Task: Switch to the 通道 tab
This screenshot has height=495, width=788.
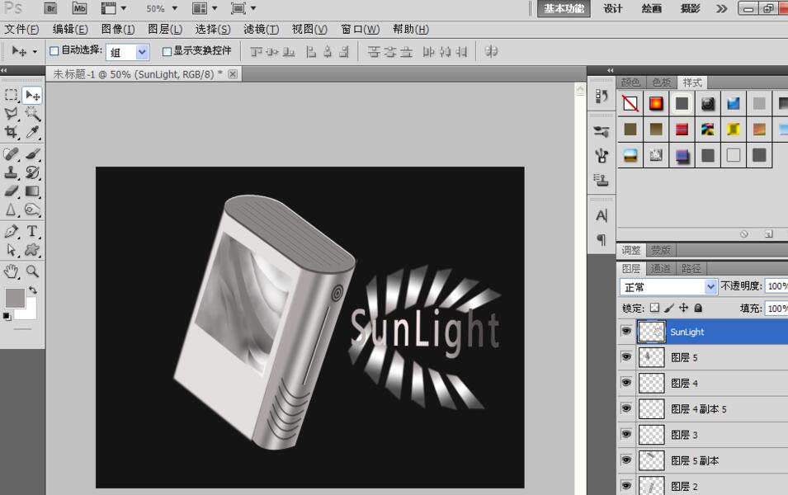Action: (661, 269)
